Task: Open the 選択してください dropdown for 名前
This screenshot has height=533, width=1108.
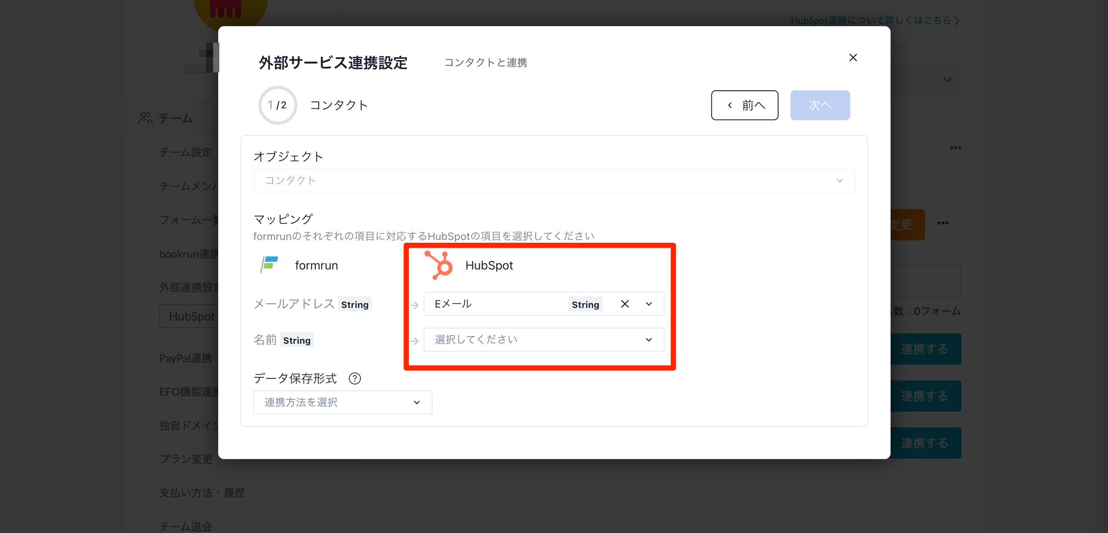Action: click(544, 339)
